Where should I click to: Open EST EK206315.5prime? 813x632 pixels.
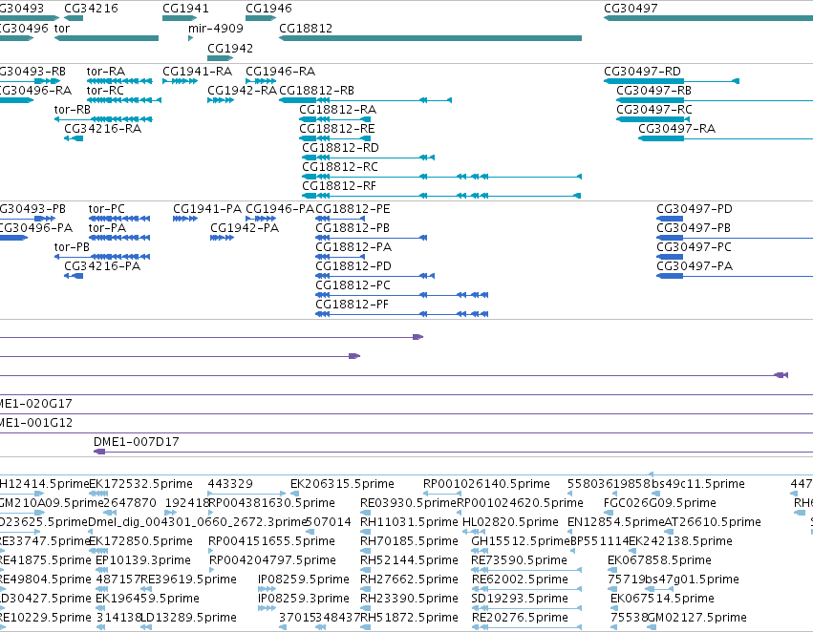(x=296, y=494)
